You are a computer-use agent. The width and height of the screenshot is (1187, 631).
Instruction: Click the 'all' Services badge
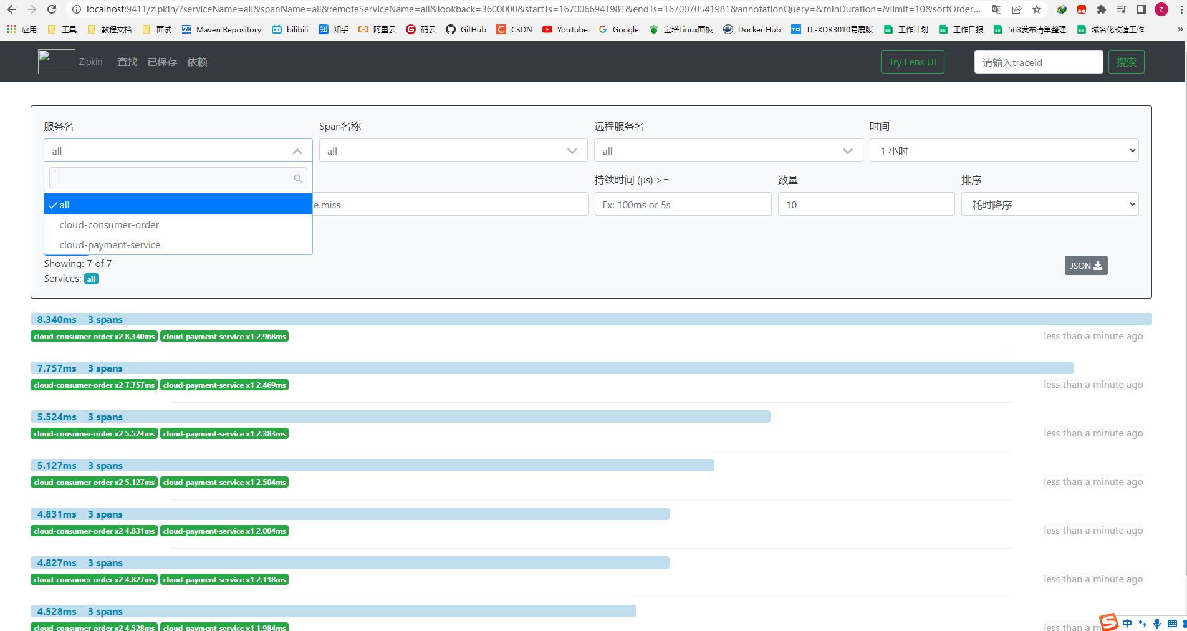(91, 279)
